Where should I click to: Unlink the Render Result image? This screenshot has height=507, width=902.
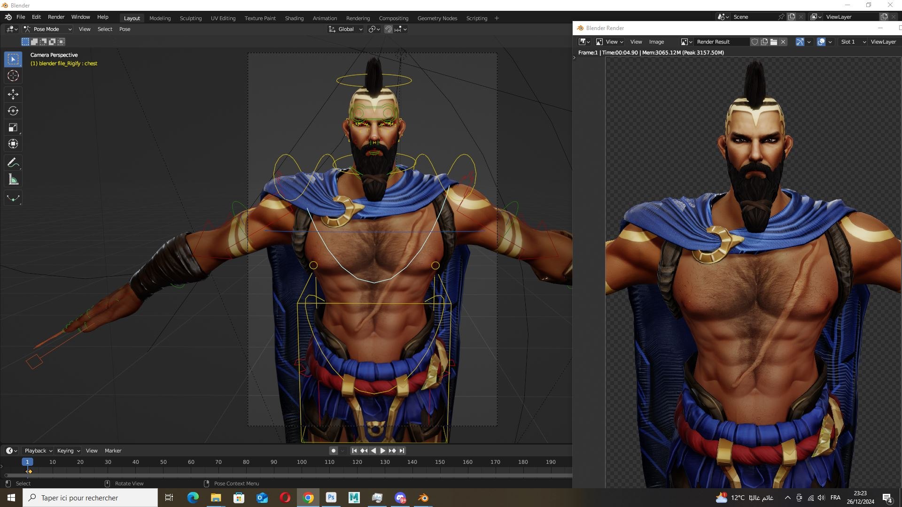pos(783,42)
